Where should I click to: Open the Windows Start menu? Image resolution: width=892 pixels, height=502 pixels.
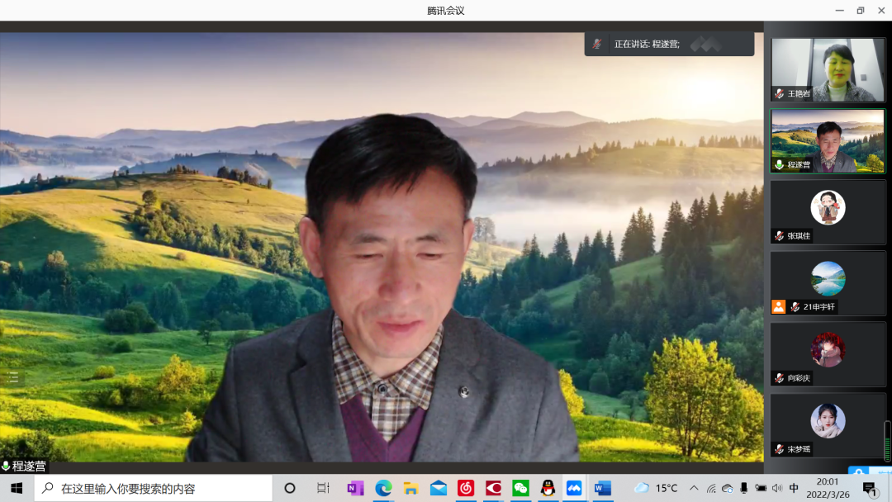17,488
